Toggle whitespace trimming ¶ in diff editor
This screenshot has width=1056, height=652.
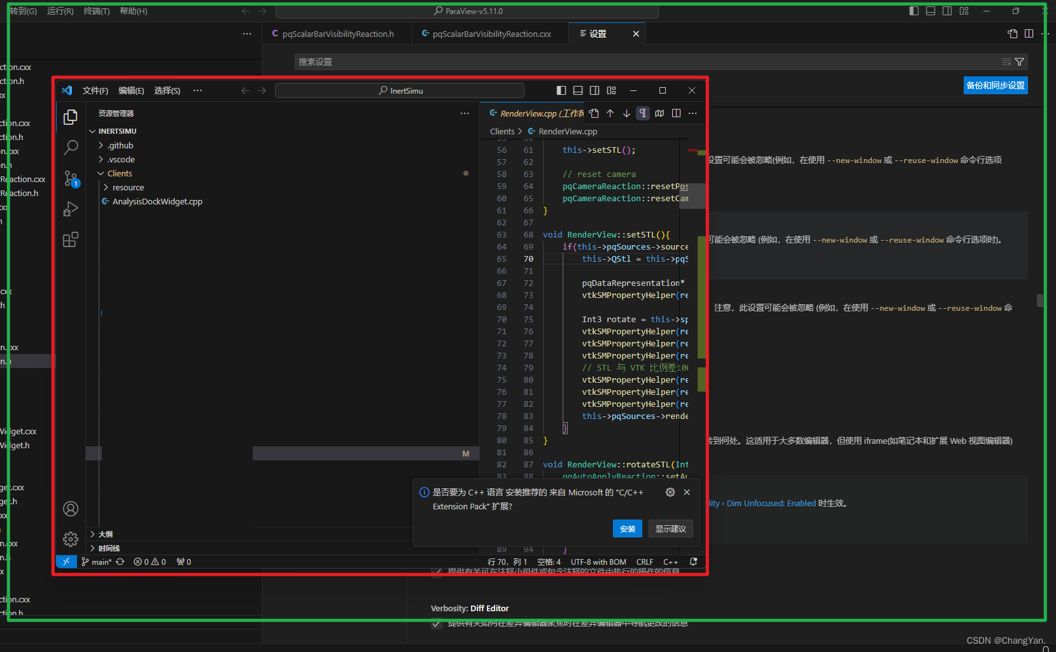643,113
